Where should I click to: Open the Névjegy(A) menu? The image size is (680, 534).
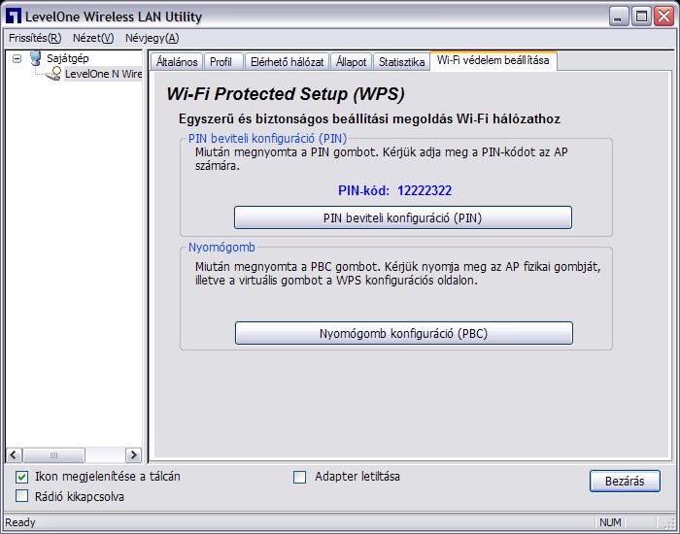click(152, 38)
